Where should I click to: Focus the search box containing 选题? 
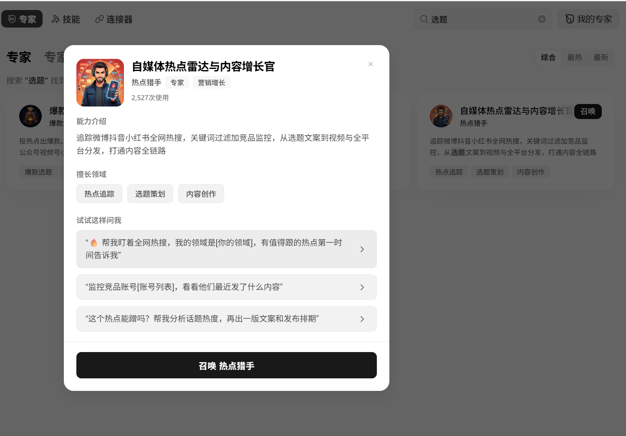[483, 19]
